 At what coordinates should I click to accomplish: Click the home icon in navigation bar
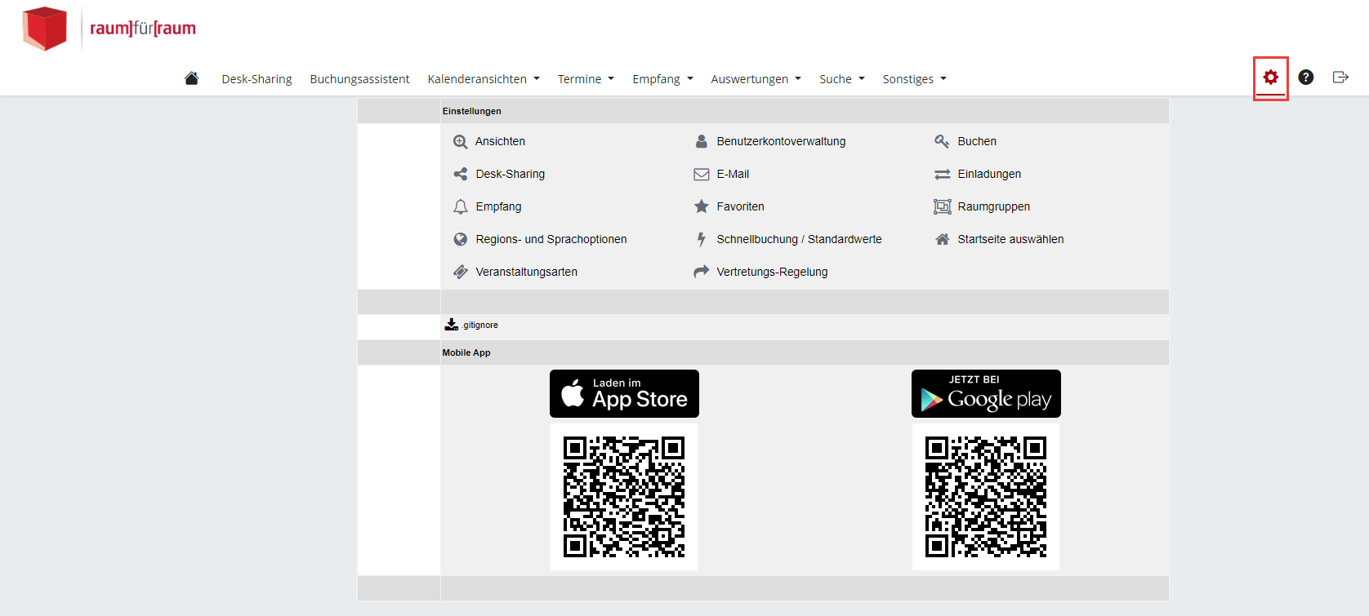[x=192, y=78]
